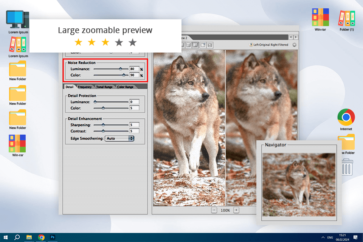This screenshot has width=363, height=242.
Task: Open the Windows Start menu
Action: pos(6,237)
